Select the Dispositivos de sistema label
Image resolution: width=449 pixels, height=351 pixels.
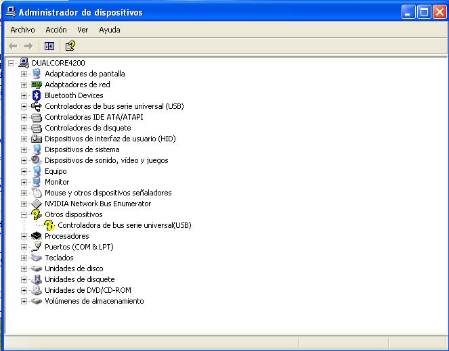(82, 149)
